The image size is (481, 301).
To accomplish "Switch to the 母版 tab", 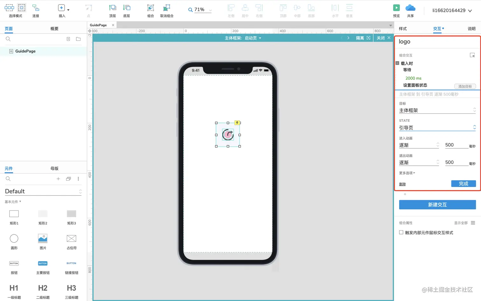I will pyautogui.click(x=54, y=168).
